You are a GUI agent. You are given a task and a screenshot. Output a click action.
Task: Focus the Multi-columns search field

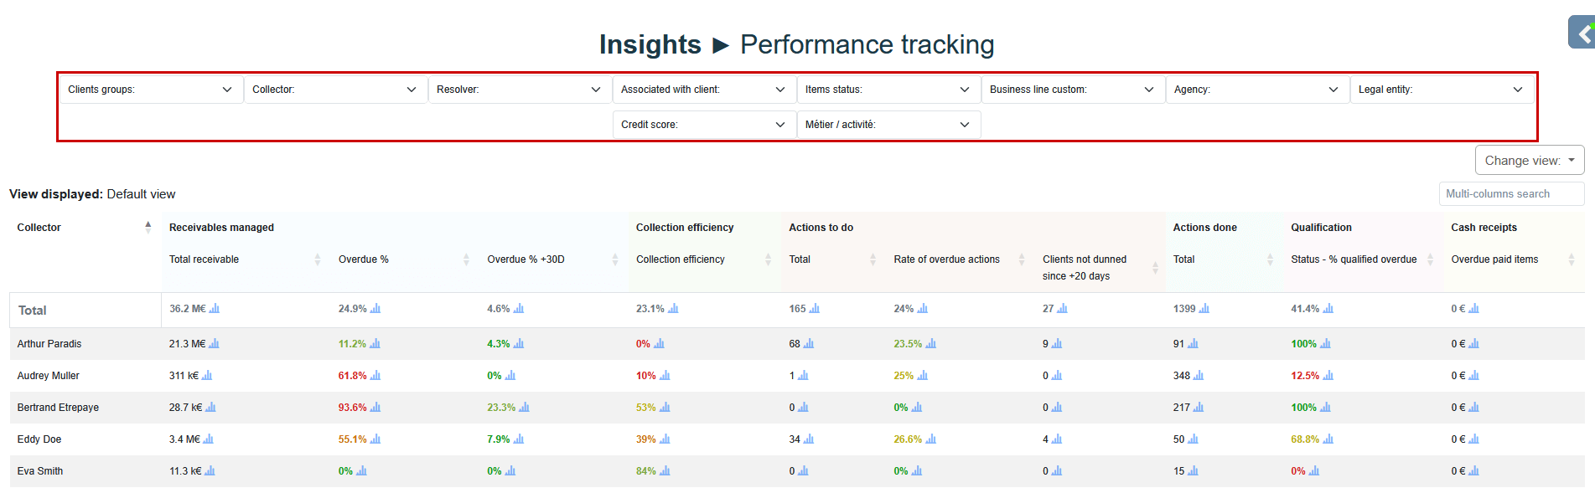coord(1510,194)
